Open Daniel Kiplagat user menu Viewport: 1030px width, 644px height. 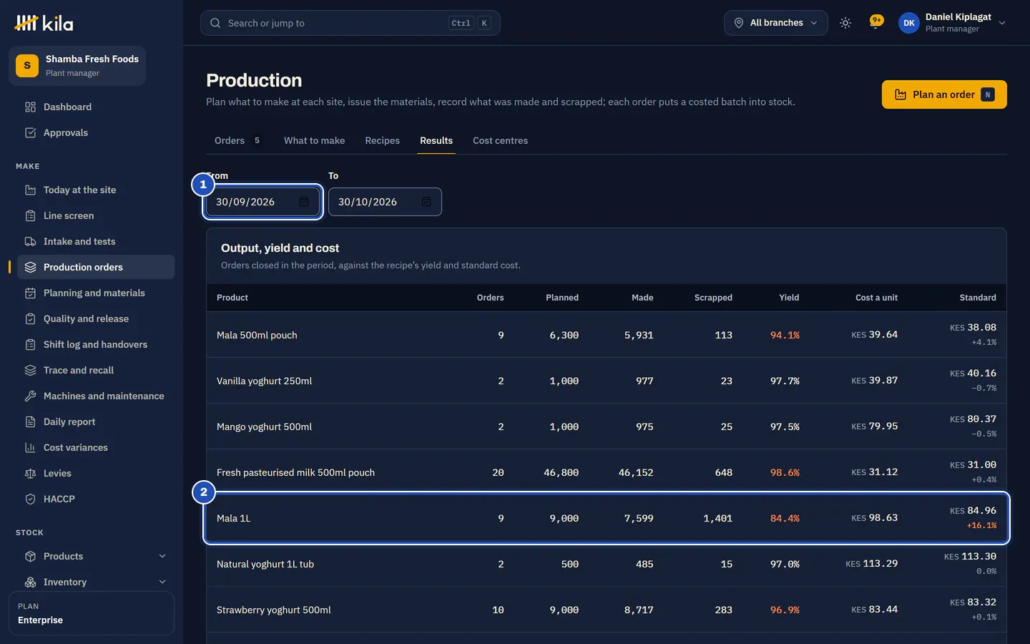pos(952,23)
